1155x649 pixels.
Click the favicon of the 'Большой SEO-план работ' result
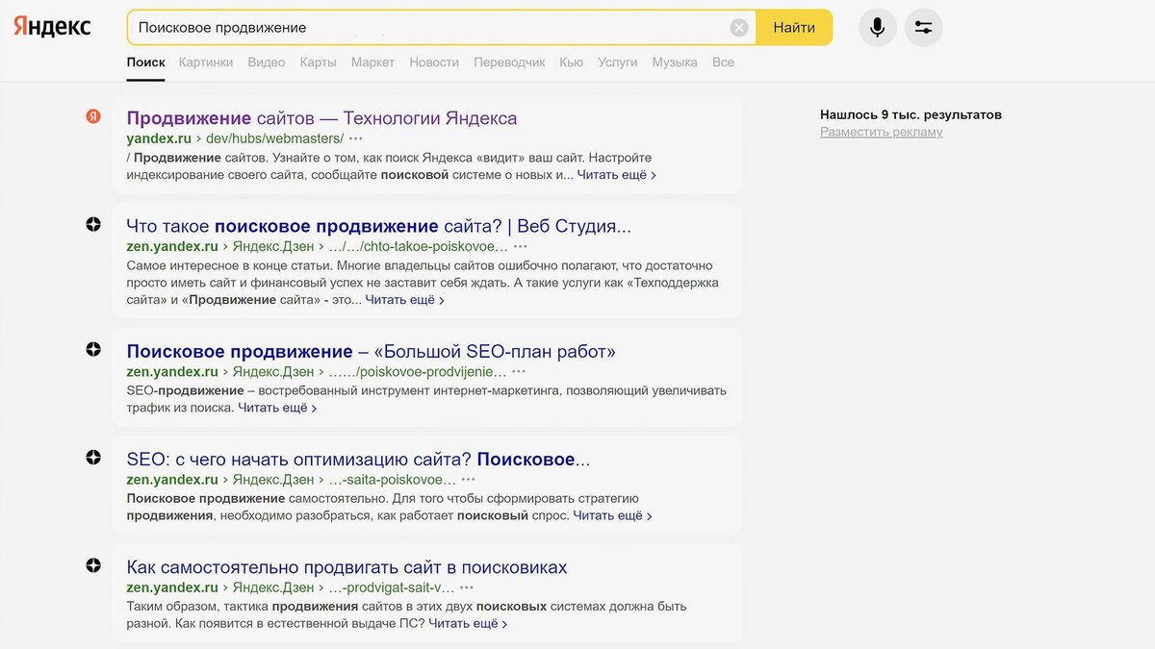92,351
